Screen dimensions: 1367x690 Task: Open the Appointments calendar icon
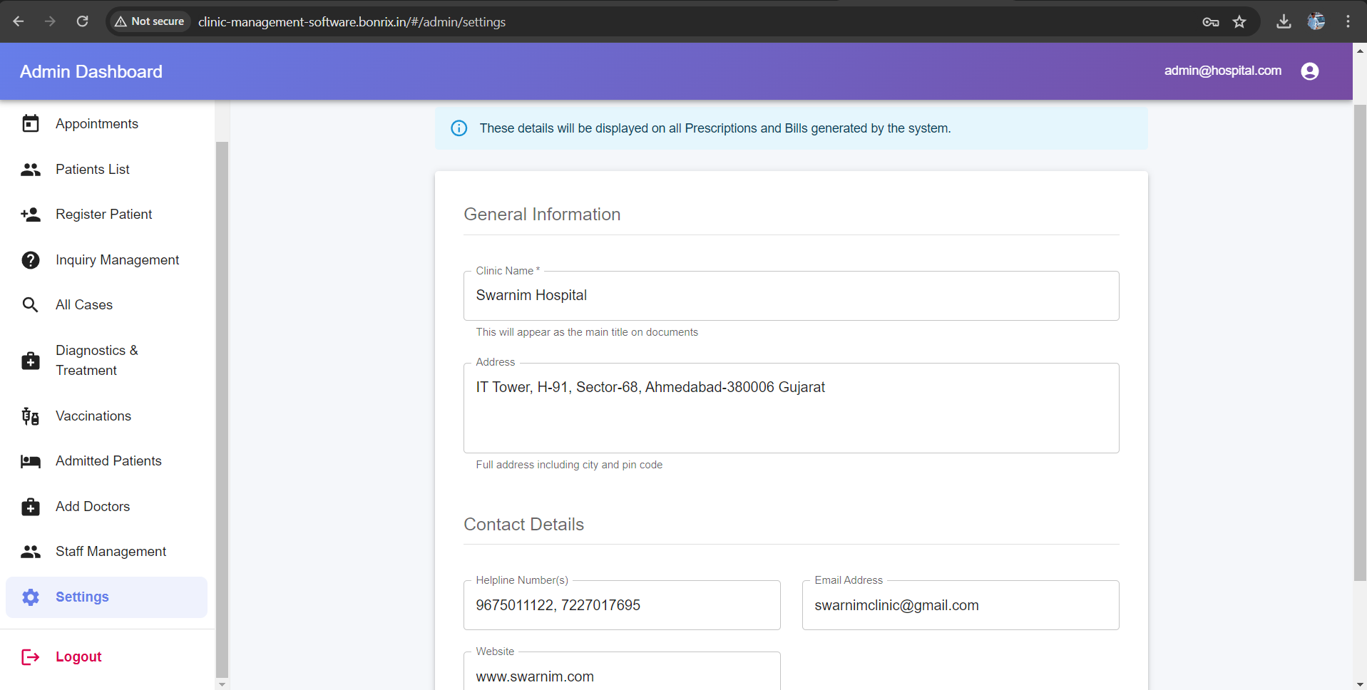(31, 123)
